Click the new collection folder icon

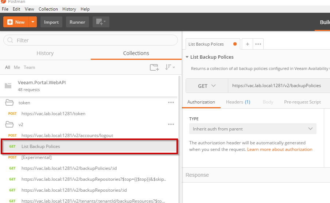(154, 67)
